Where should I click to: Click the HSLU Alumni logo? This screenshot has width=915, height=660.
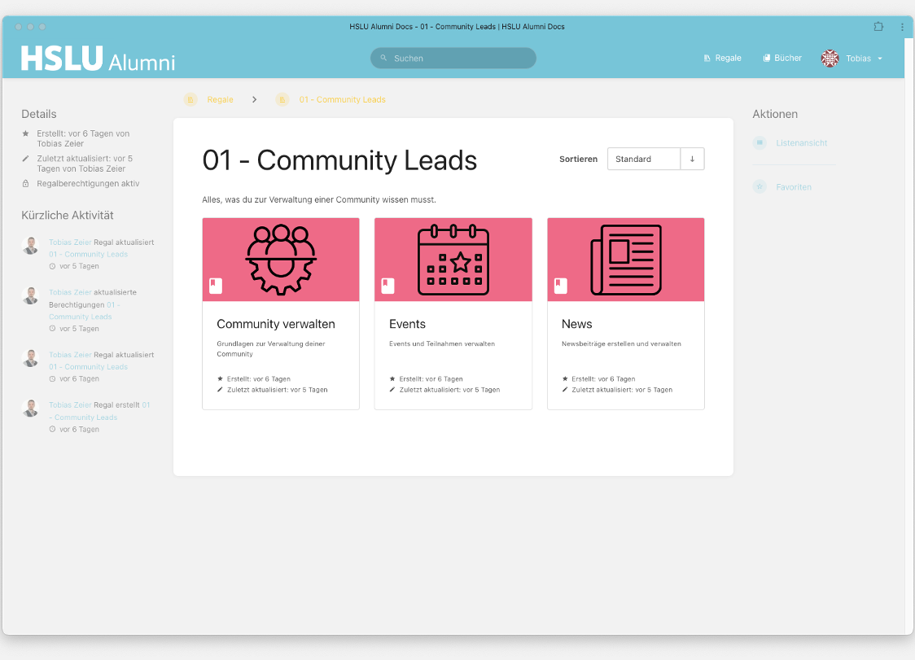(x=98, y=59)
